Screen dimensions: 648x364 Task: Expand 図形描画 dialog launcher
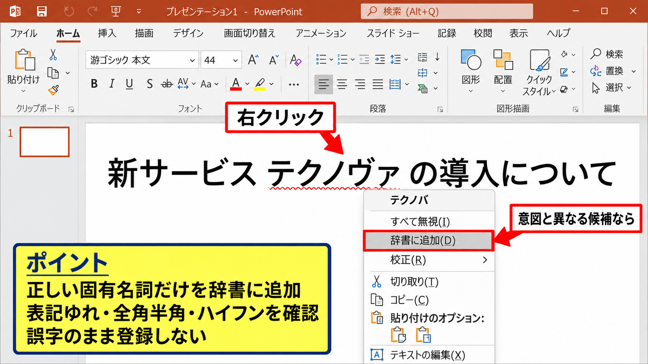point(576,109)
